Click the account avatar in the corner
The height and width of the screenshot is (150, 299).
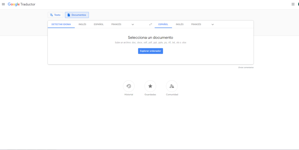pyautogui.click(x=298, y=4)
